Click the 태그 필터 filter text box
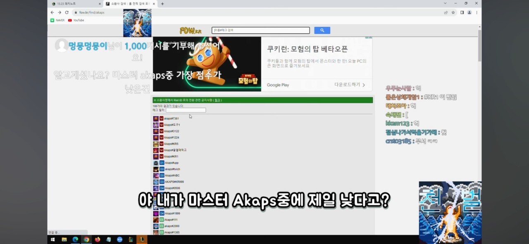The width and height of the screenshot is (529, 244). 186,110
